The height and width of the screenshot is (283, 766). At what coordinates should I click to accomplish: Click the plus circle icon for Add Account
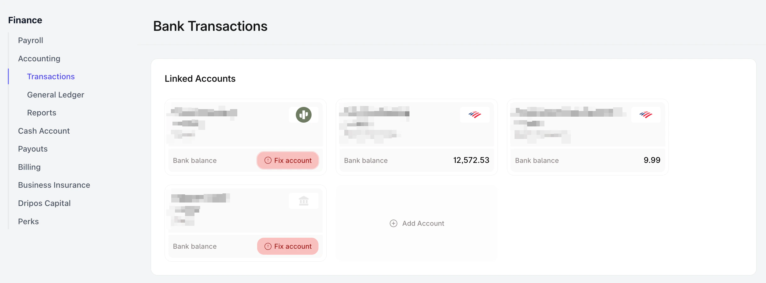pos(393,223)
